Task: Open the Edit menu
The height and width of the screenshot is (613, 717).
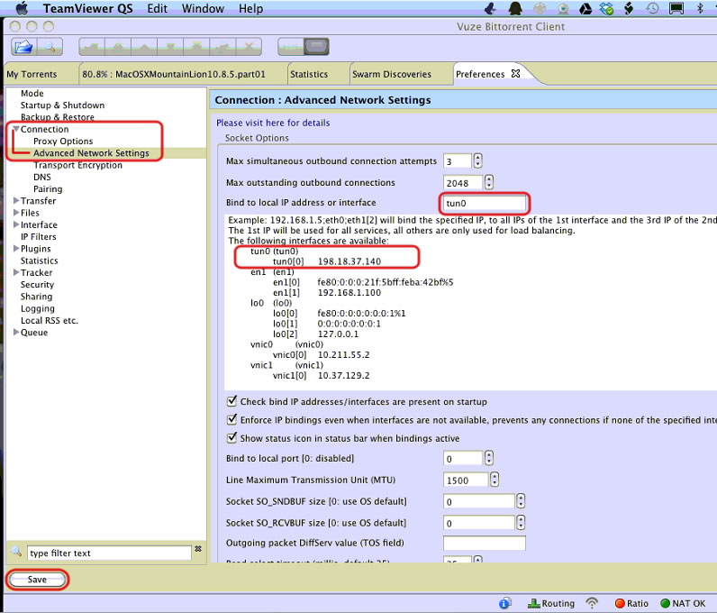Action: pos(158,8)
